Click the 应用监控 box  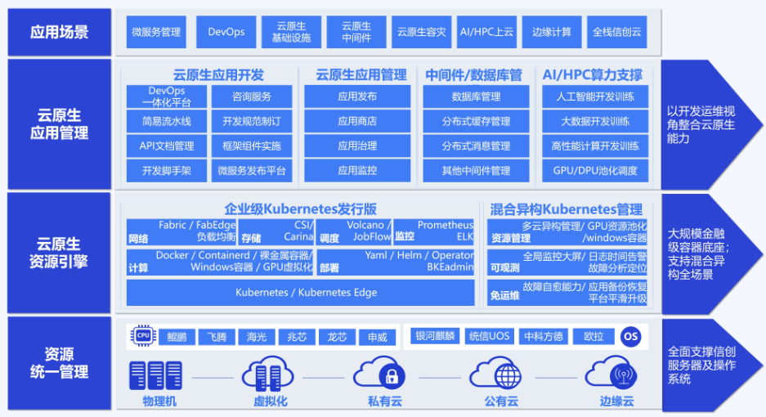[357, 171]
